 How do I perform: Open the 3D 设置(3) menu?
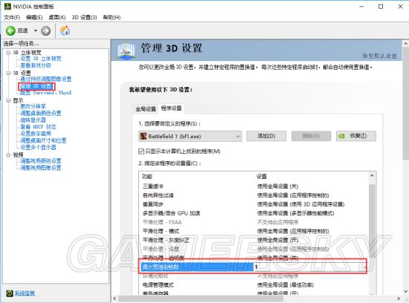click(x=84, y=18)
